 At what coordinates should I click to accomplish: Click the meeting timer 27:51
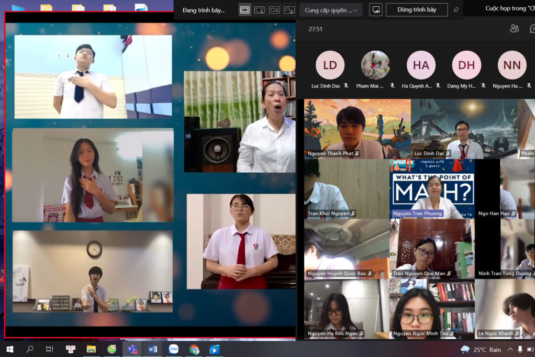tap(315, 29)
